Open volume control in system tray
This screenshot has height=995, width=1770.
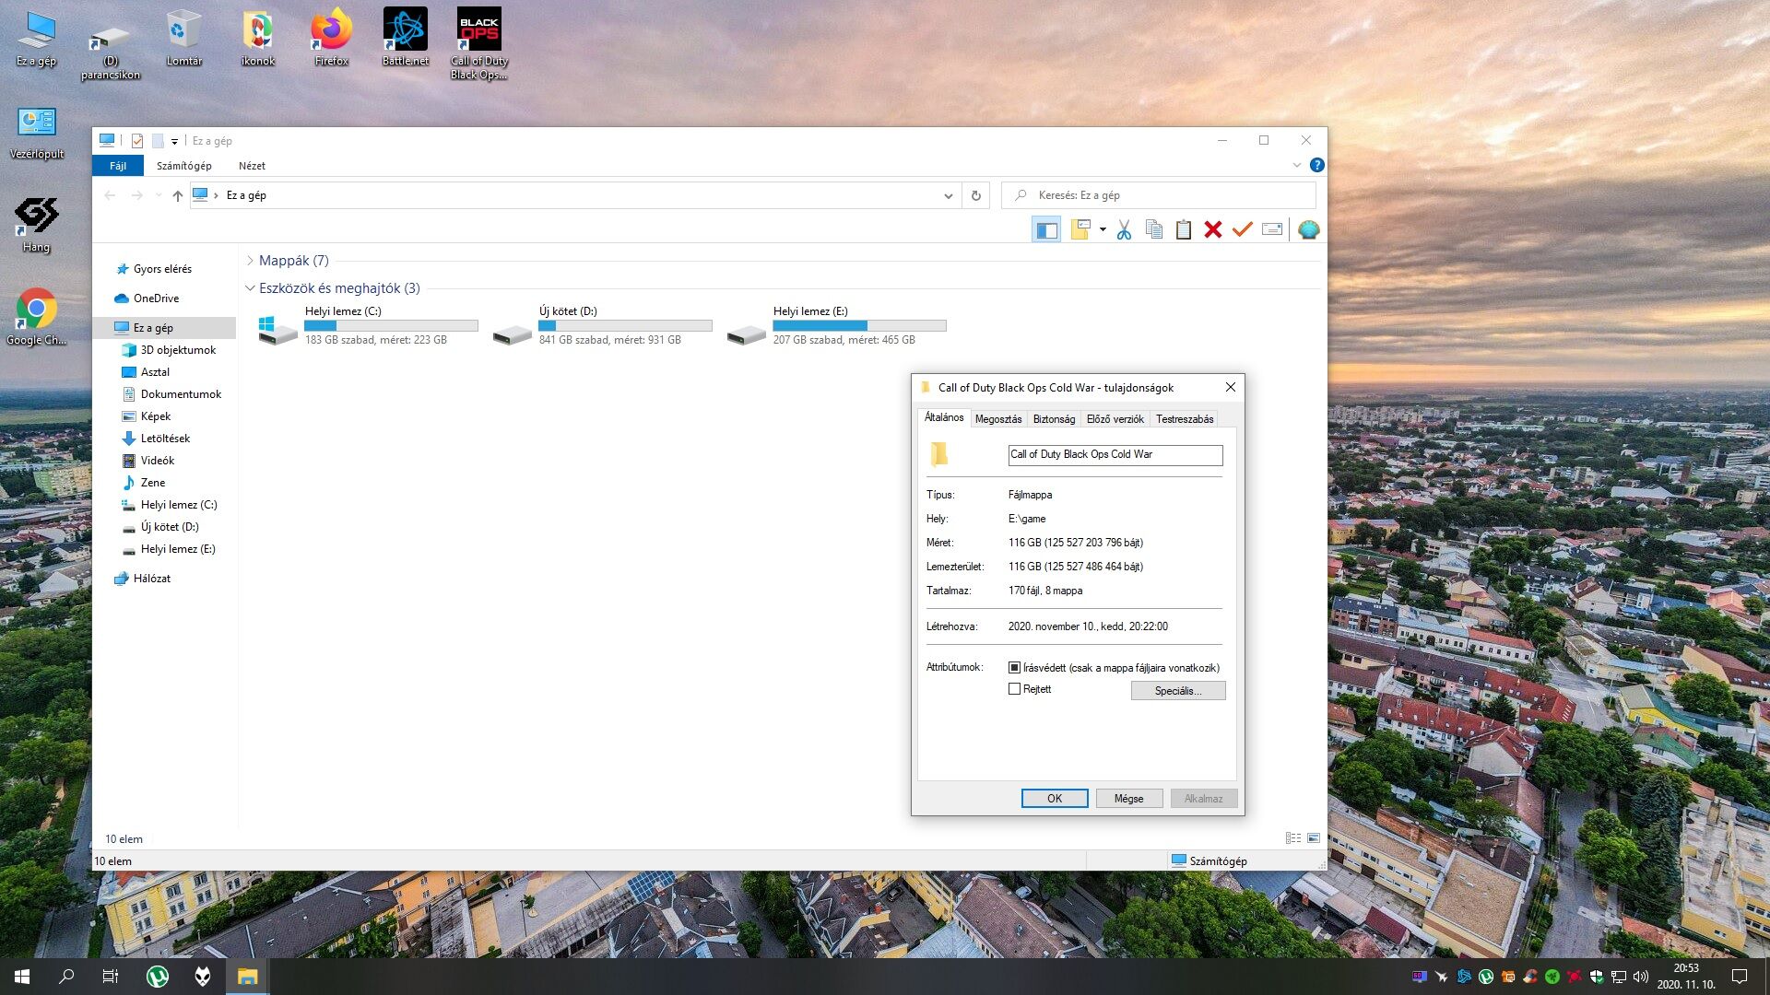pos(1641,977)
